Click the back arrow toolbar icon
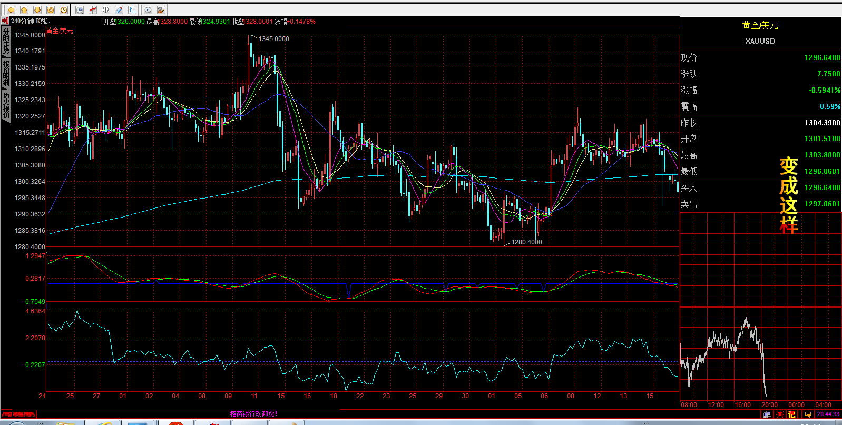The width and height of the screenshot is (842, 425). click(11, 9)
